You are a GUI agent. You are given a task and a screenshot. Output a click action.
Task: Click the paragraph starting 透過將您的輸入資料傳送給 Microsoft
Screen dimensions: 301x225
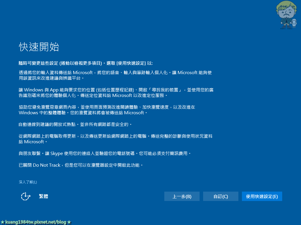coord(115,75)
